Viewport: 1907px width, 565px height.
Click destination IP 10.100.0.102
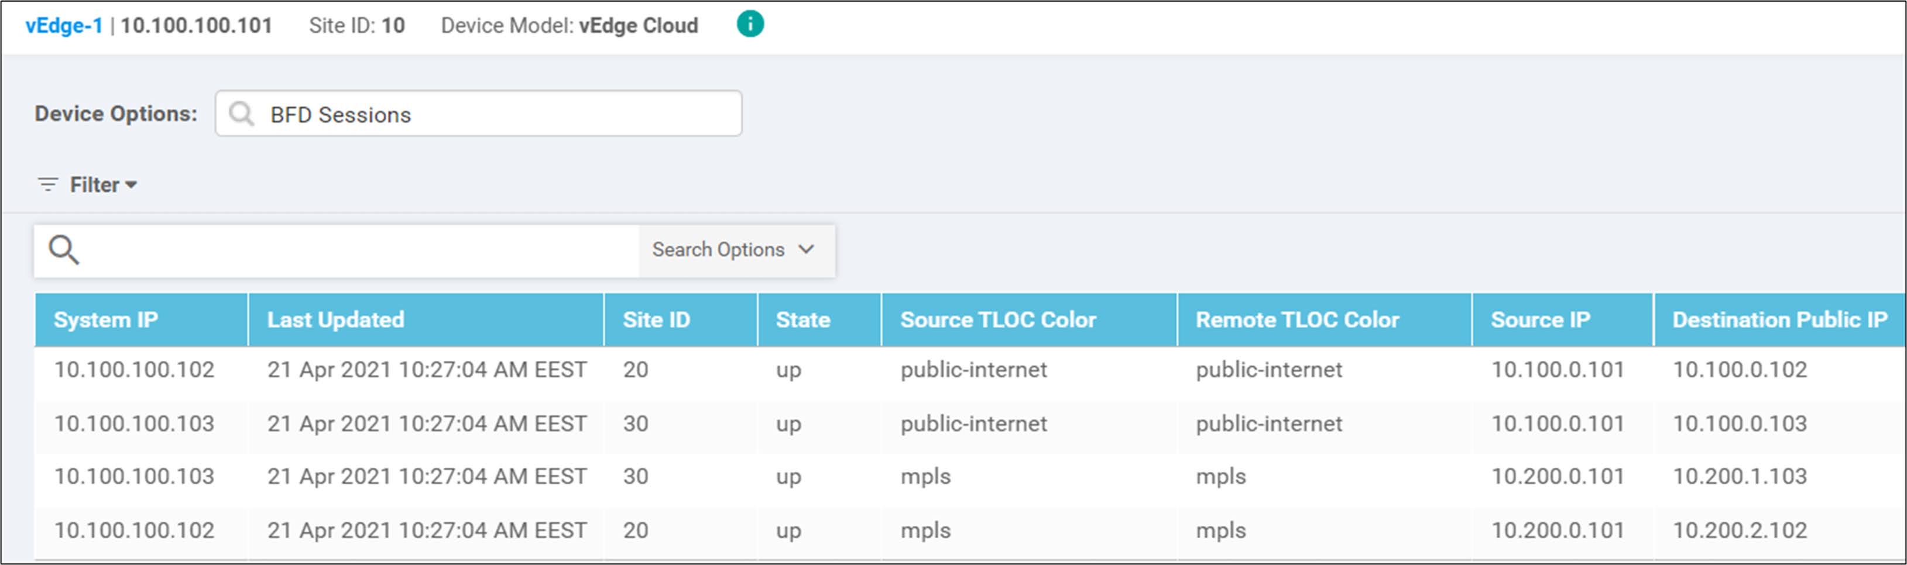1740,369
